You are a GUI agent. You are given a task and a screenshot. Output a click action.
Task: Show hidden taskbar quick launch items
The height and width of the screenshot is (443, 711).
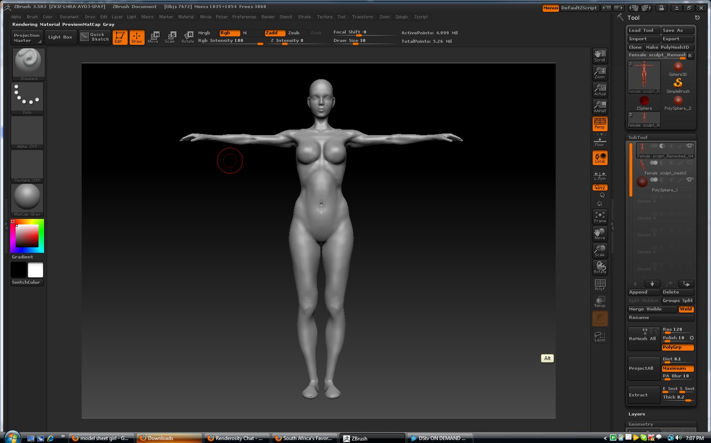pyautogui.click(x=63, y=436)
